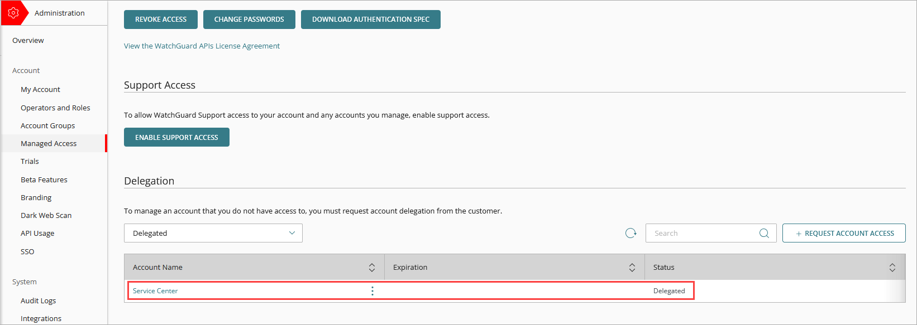The height and width of the screenshot is (325, 917).
Task: Click the Request Account Access button
Action: click(x=844, y=233)
